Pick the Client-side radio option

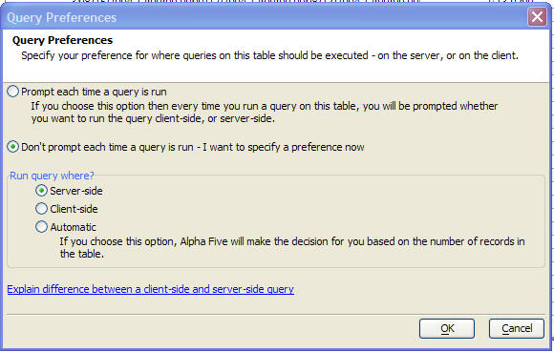(41, 209)
